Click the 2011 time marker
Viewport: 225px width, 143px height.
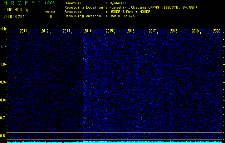click(23, 31)
